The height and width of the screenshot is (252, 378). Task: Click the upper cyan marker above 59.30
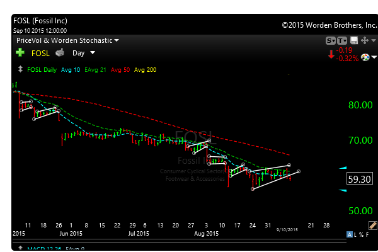coord(343,168)
